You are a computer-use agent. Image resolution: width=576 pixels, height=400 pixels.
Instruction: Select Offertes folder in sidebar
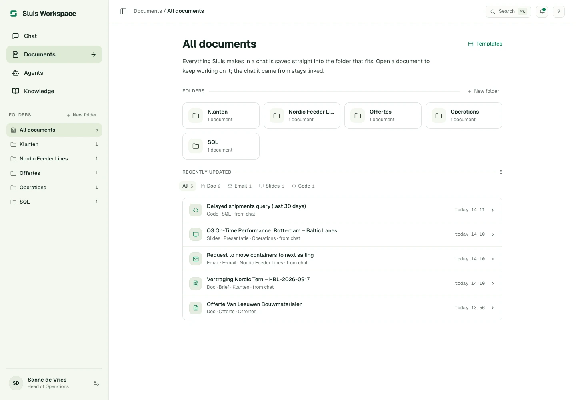(x=54, y=173)
